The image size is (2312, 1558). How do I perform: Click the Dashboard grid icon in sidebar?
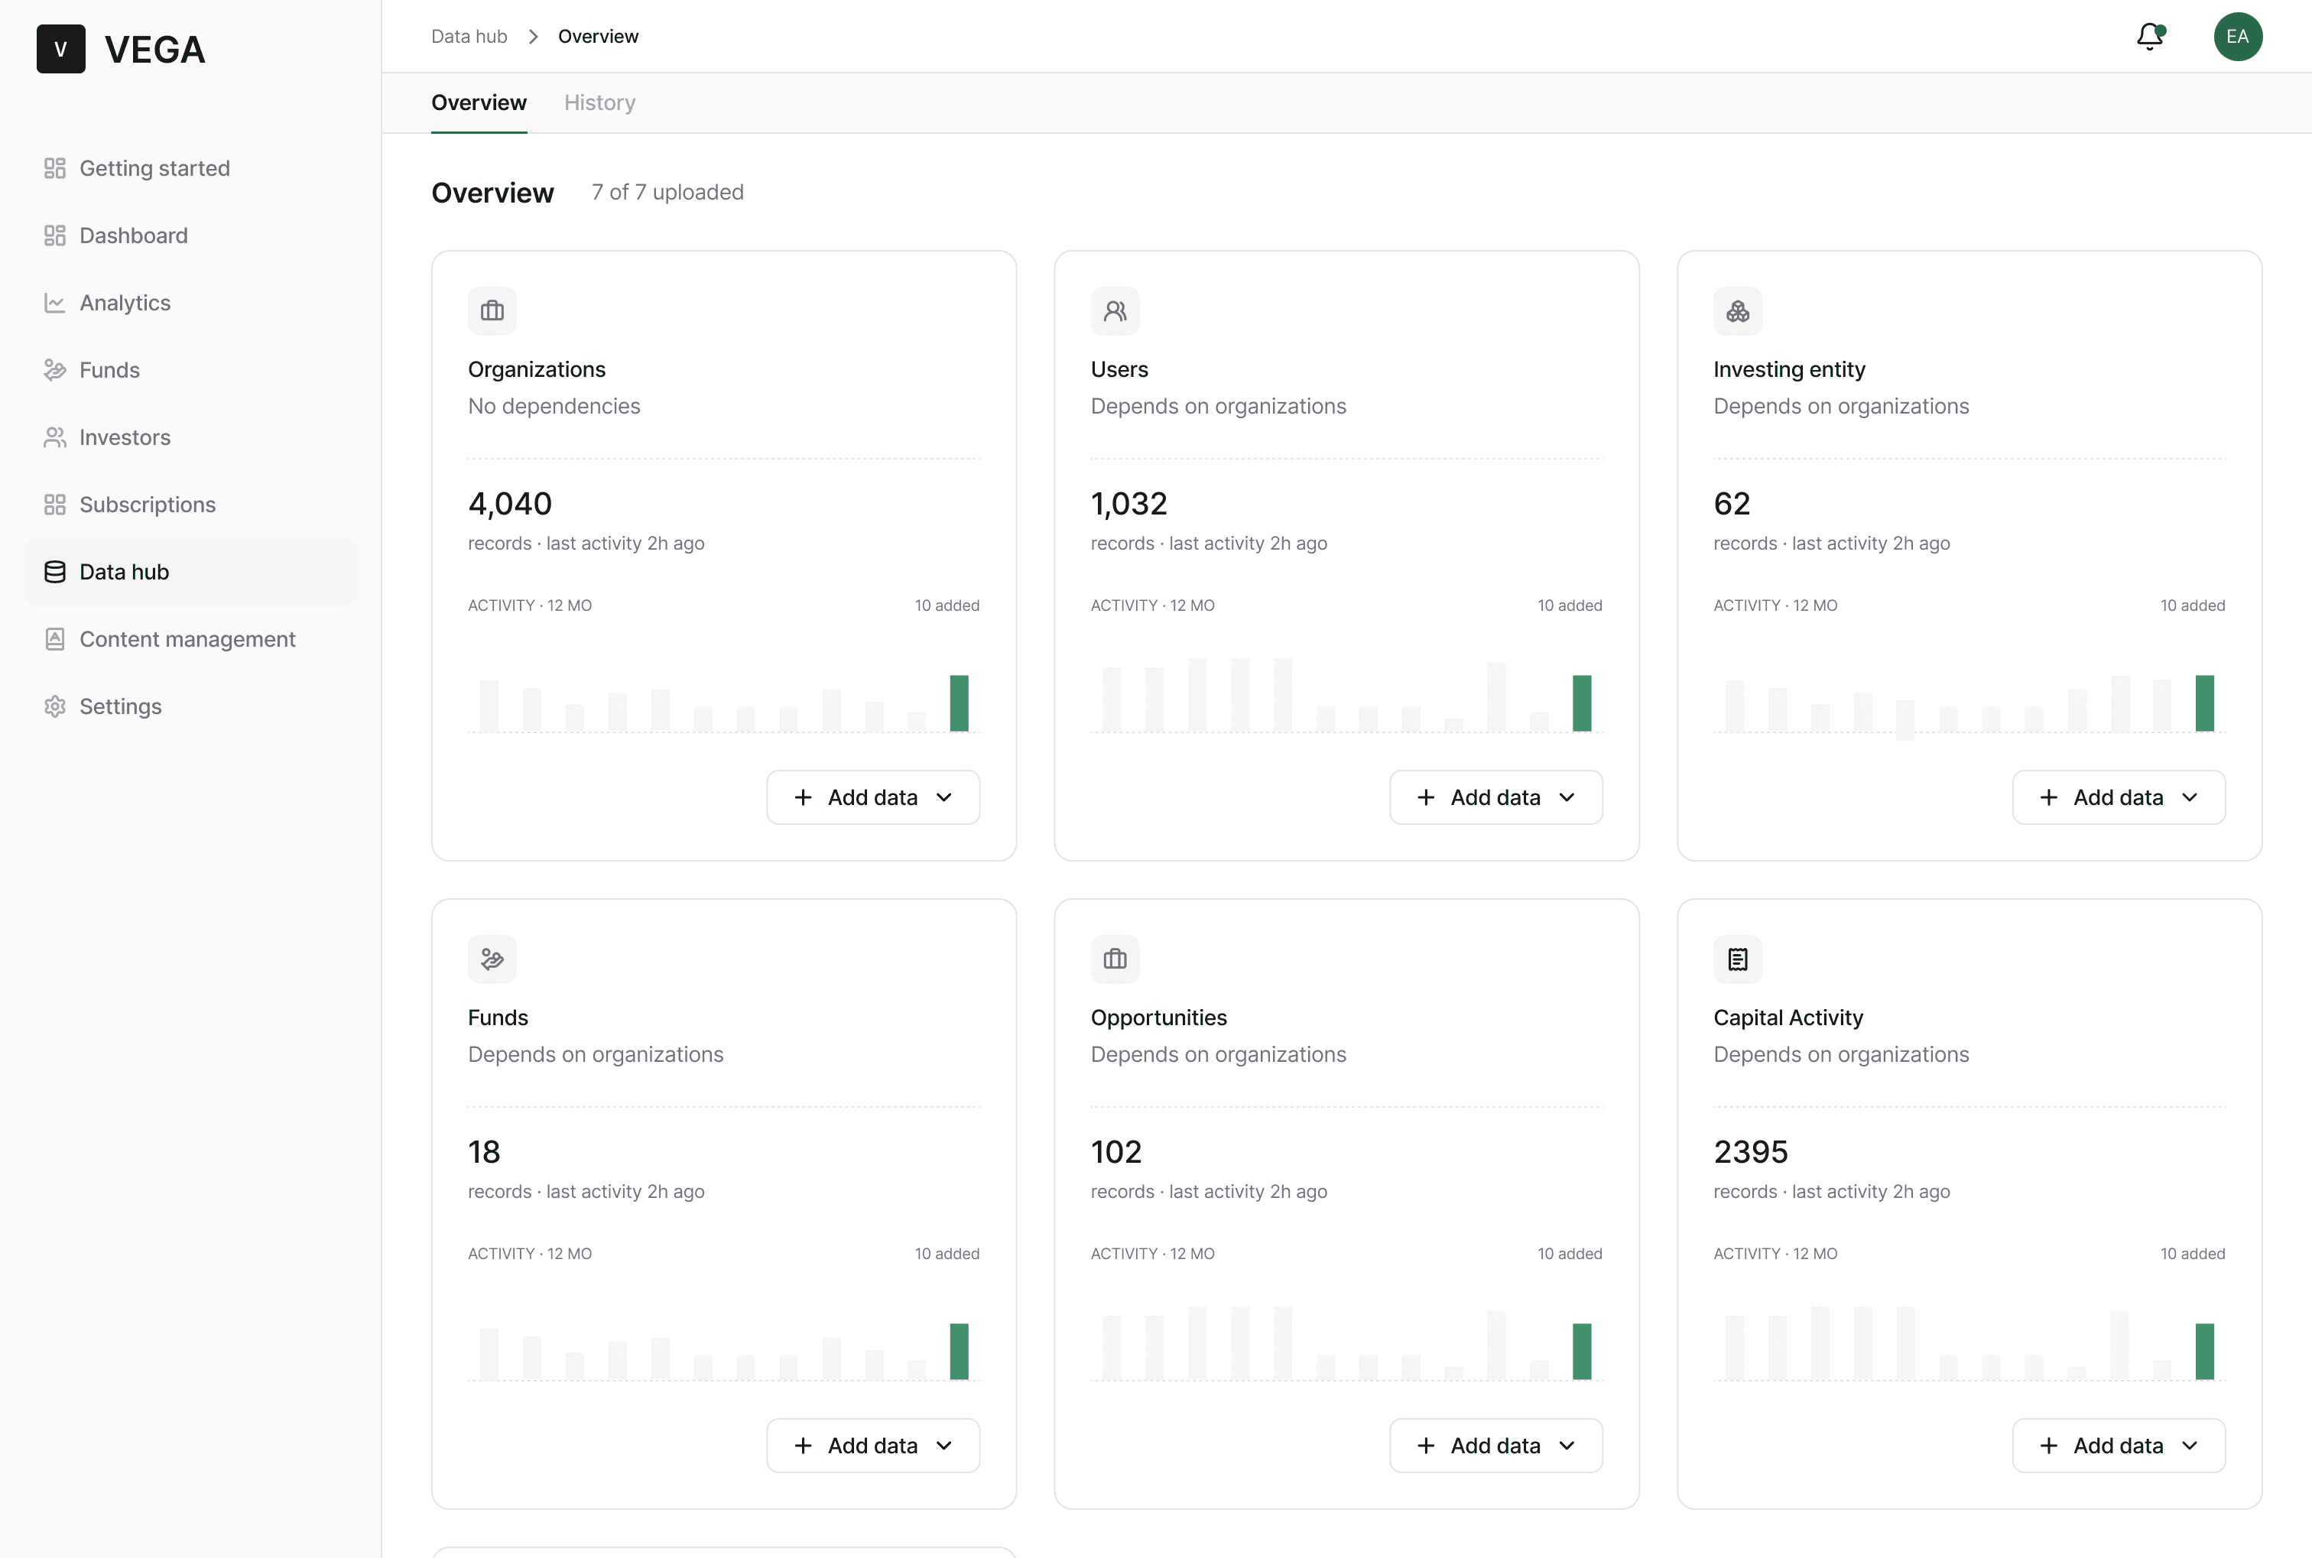click(54, 235)
